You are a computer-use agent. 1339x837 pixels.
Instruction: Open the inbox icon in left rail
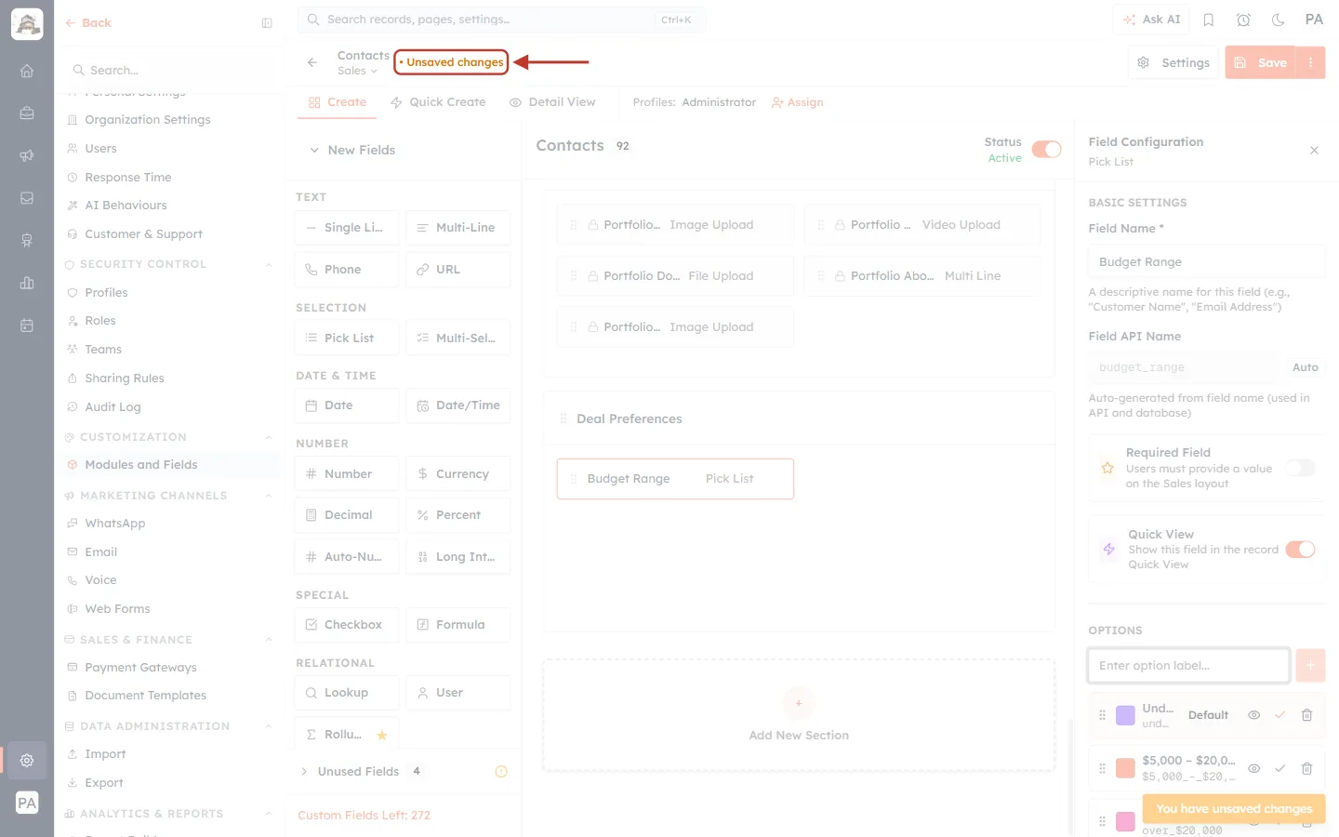(27, 198)
